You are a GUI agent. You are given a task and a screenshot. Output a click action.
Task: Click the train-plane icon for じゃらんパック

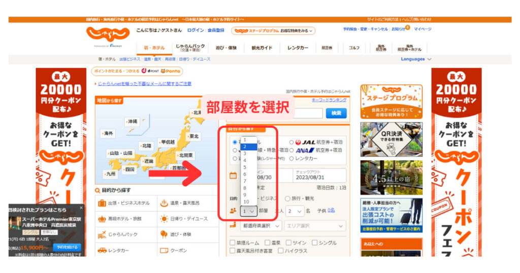point(102,234)
